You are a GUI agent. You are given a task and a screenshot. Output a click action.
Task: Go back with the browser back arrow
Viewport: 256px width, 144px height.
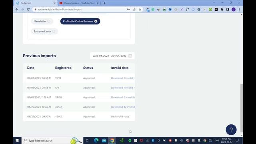point(17,10)
